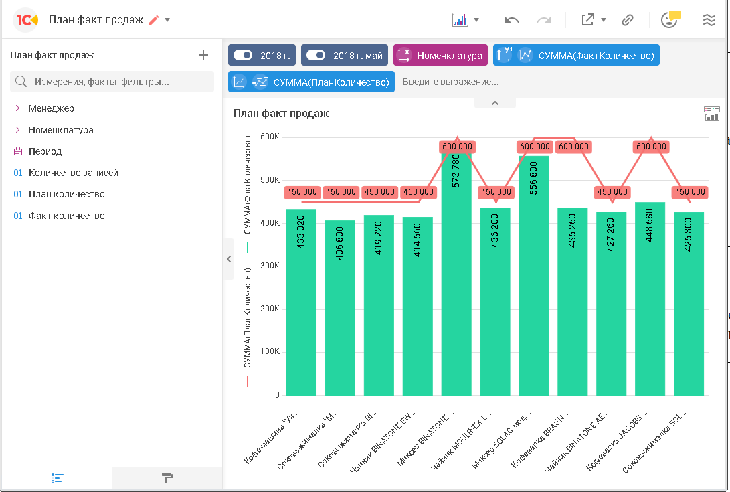This screenshot has height=492, width=730.
Task: Open the layers menu icon at top right
Action: 709,20
